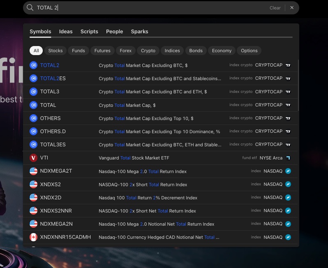Click the Canada flag icon for XNDXNNR15CADMH
Screen dimensions: 328x268
34,237
